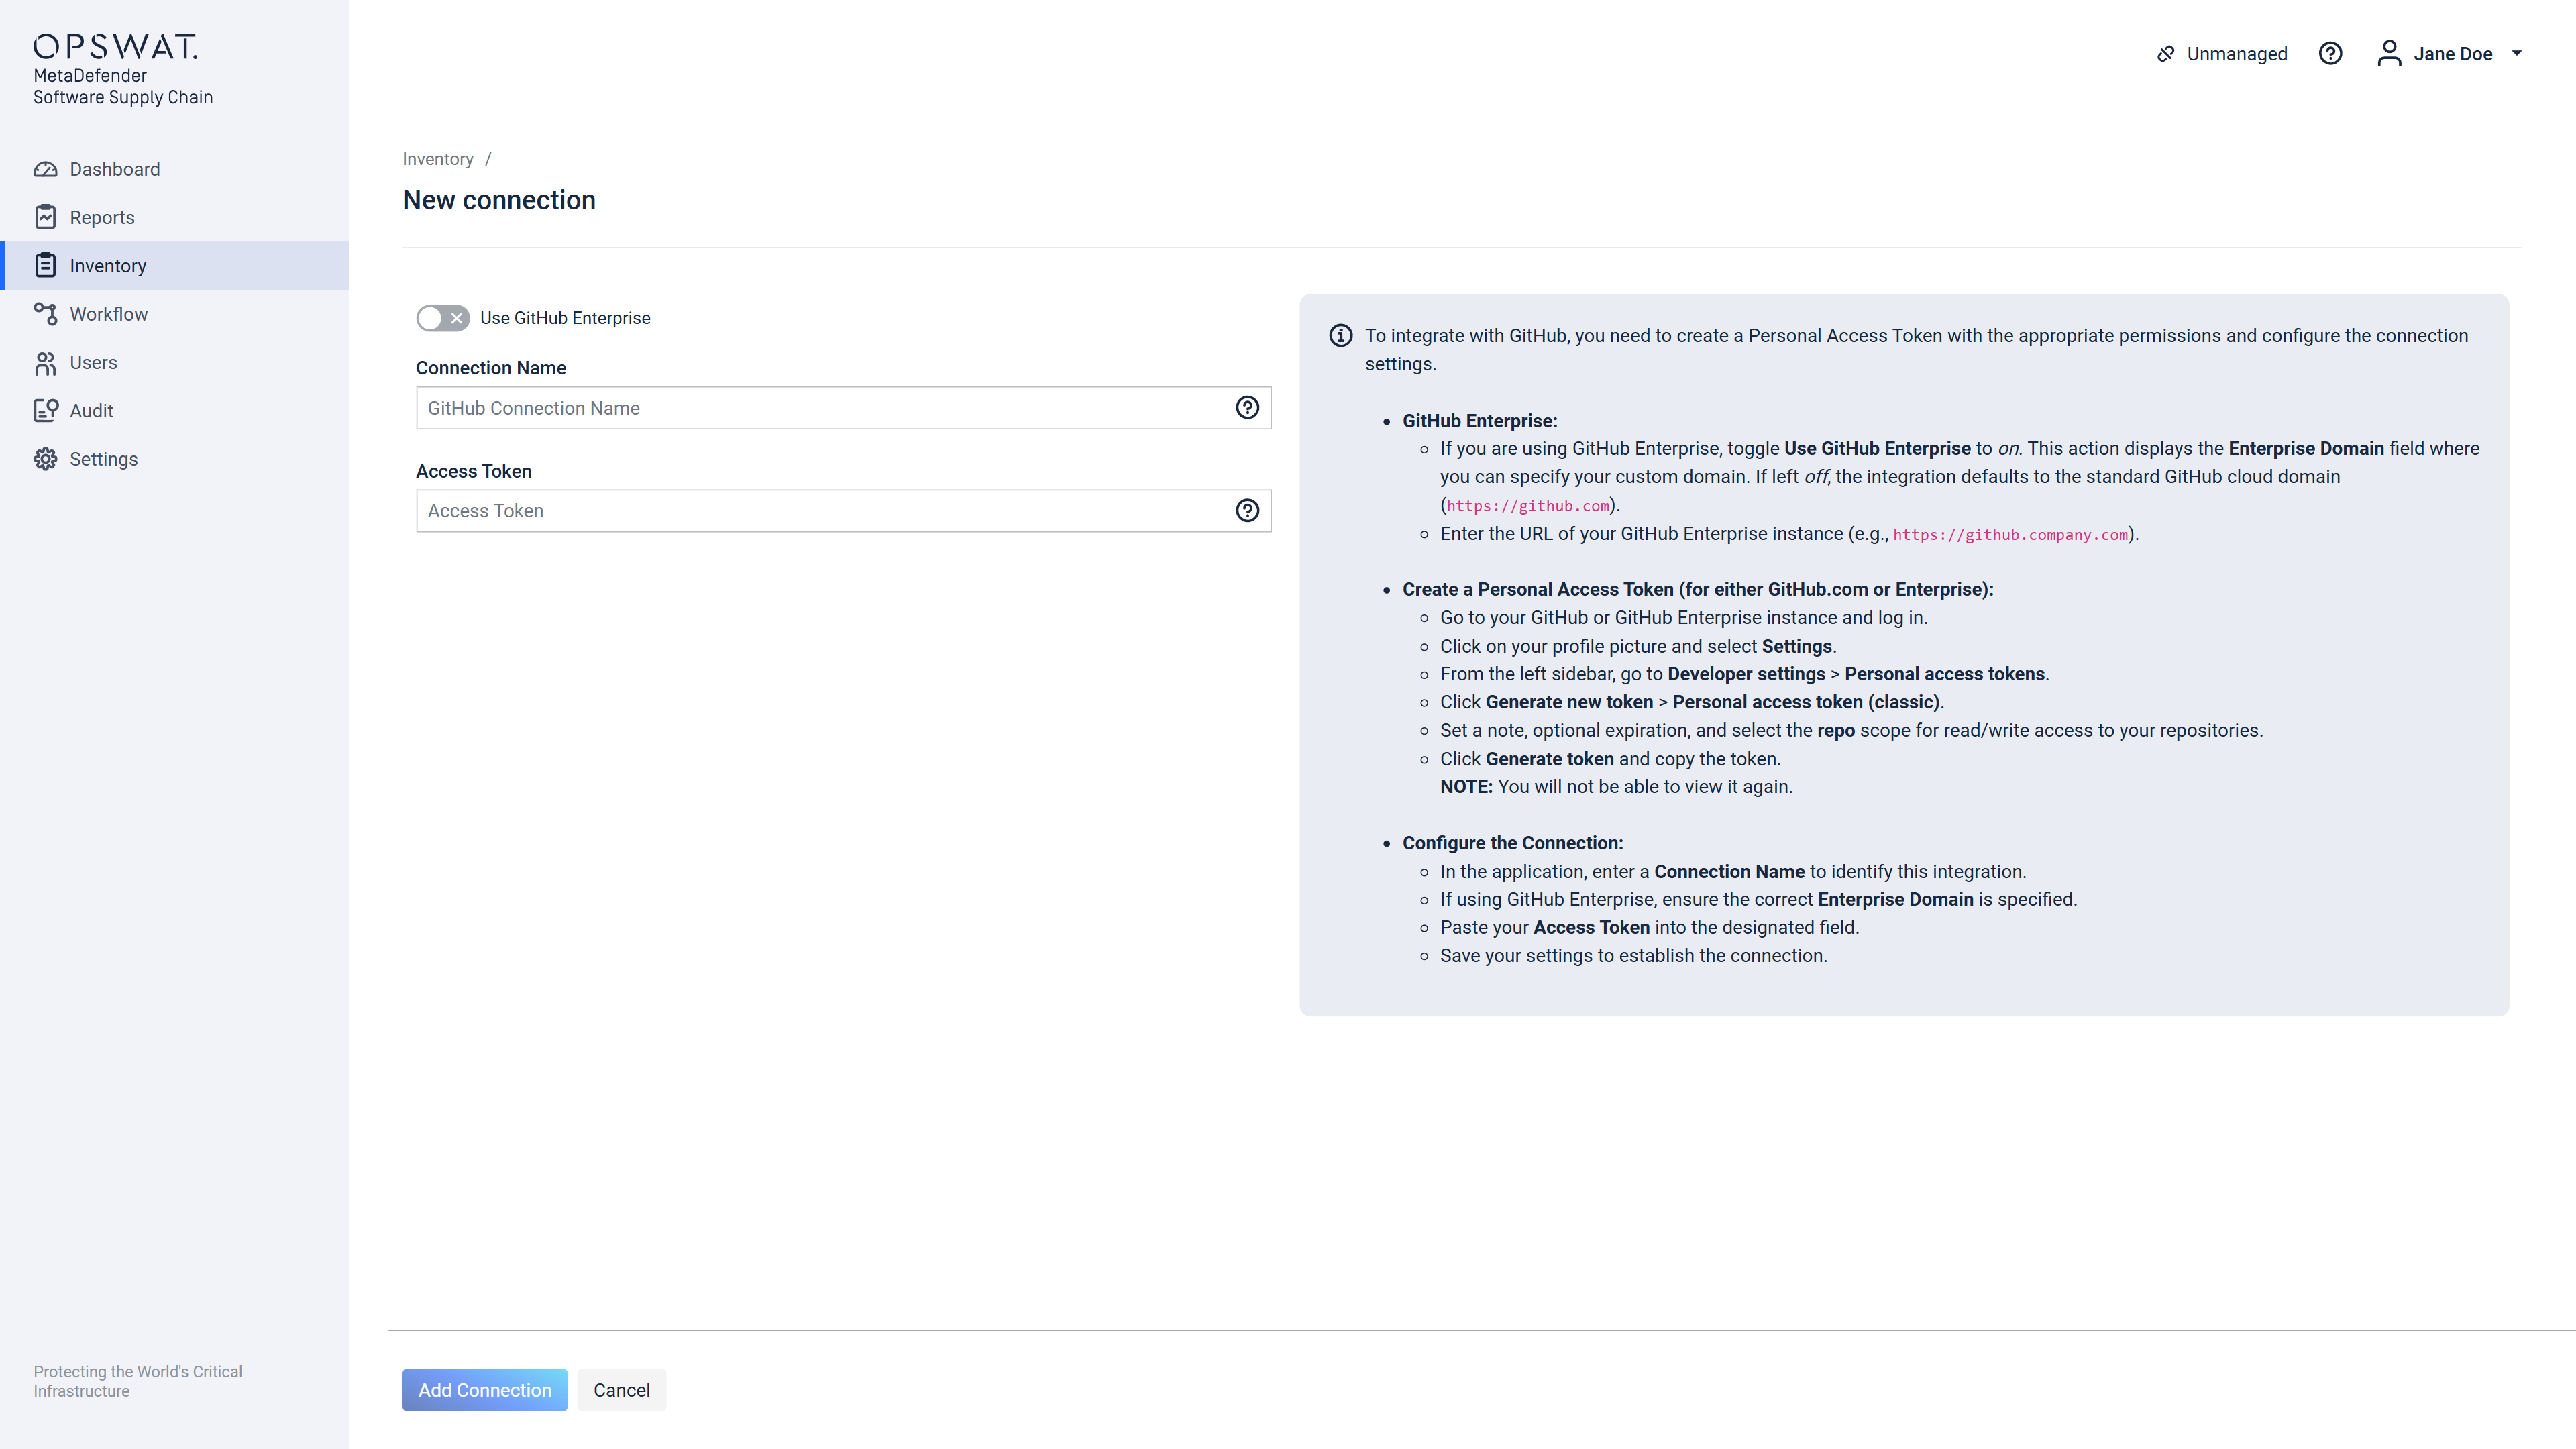Viewport: 2576px width, 1449px height.
Task: Click the Reports chart icon
Action: [x=45, y=217]
